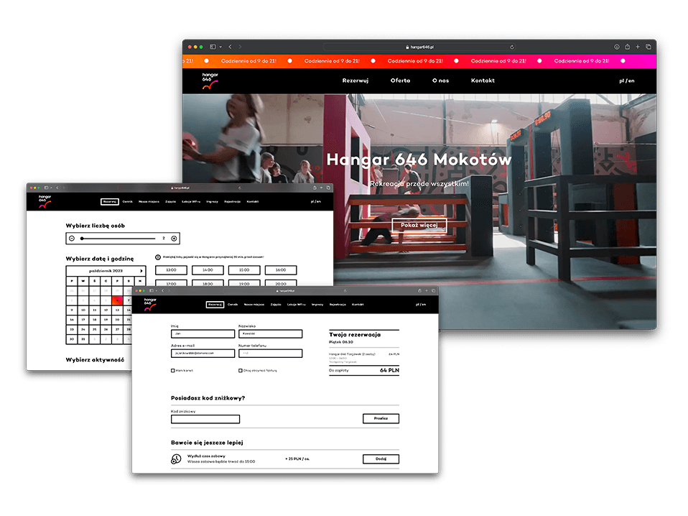Viewport: 688px width, 516px height.
Task: Open a new tab in the date picker browser window
Action: [x=321, y=188]
